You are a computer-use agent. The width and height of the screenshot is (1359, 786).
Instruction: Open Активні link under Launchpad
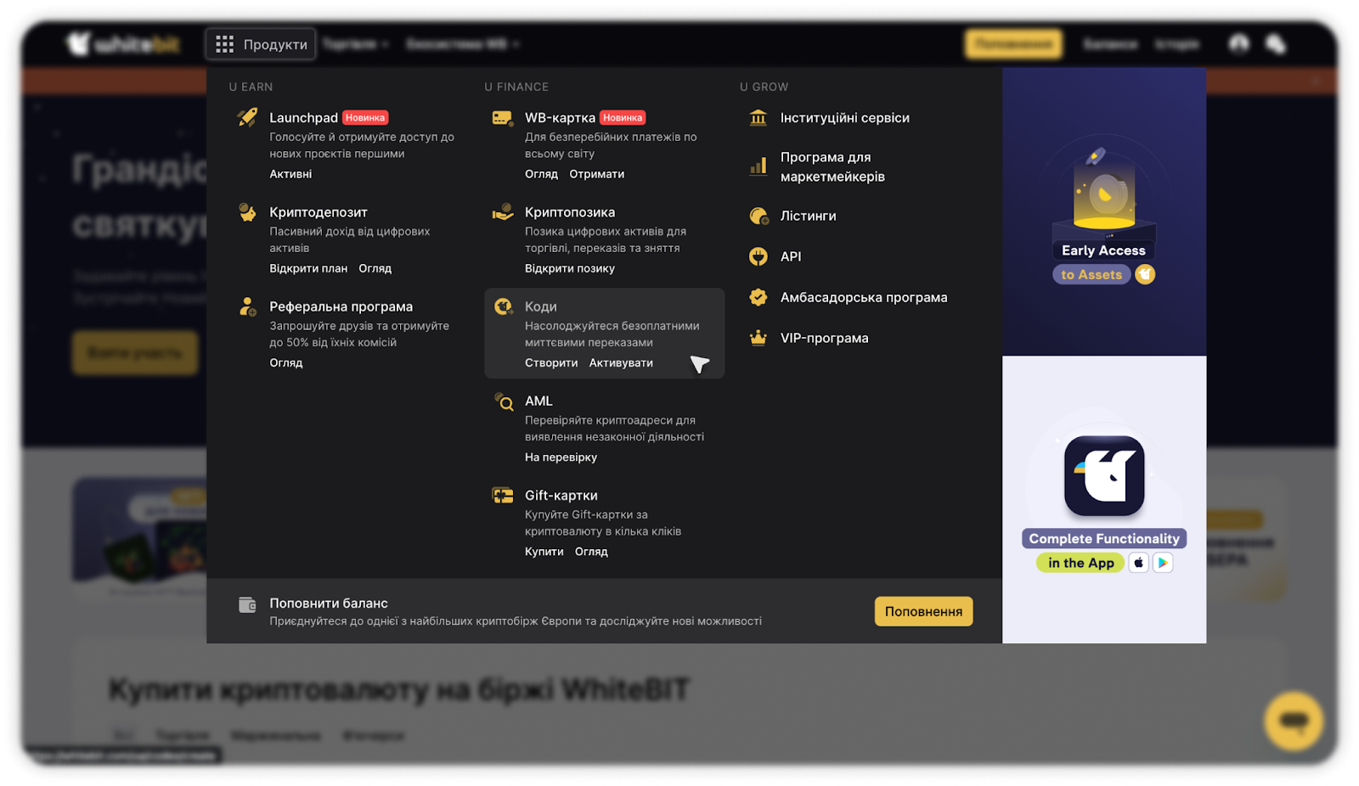(290, 174)
